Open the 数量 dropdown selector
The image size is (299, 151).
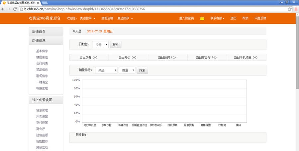127,70
